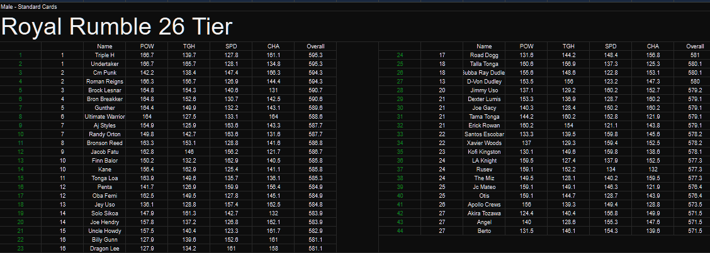
Task: Click the Berto name cell
Action: (x=484, y=231)
